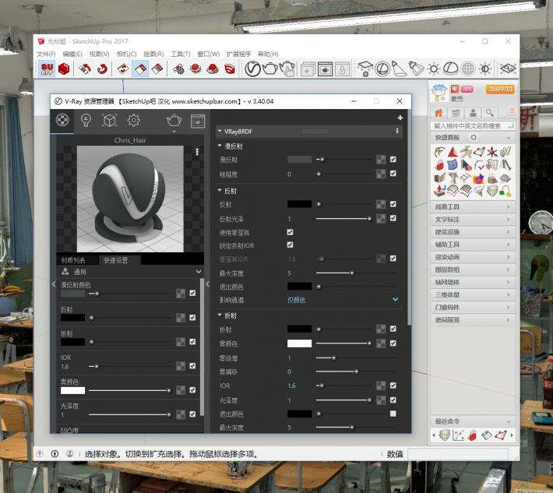This screenshot has width=553, height=493.
Task: Toggle the 使用菲涅耳 checkbox
Action: [291, 232]
